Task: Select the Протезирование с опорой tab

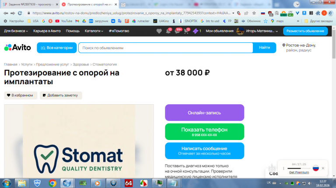Action: click(x=90, y=4)
